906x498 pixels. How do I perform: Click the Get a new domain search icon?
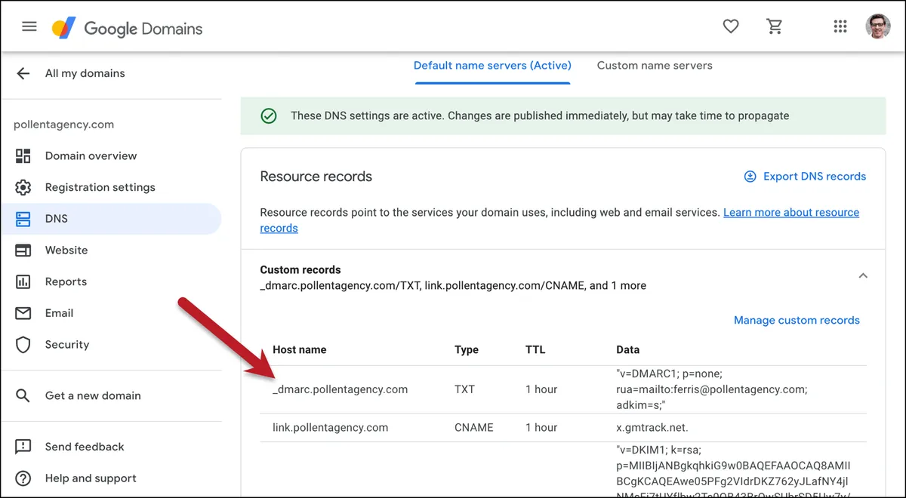pyautogui.click(x=23, y=395)
